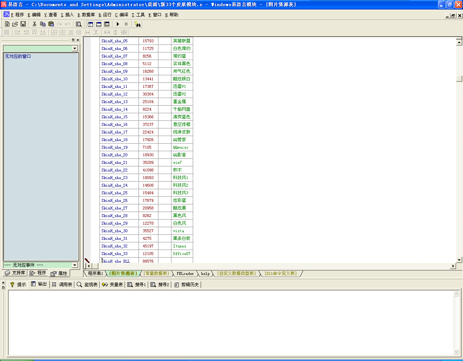Click the stop square toolbar icon
The height and width of the screenshot is (361, 463).
pyautogui.click(x=126, y=24)
